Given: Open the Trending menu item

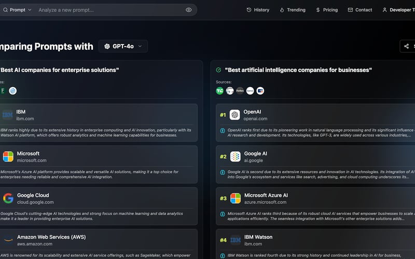Looking at the screenshot, I should 293,10.
